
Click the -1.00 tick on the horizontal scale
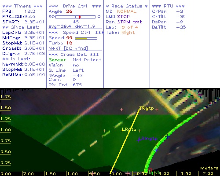pyautogui.click(x=164, y=174)
